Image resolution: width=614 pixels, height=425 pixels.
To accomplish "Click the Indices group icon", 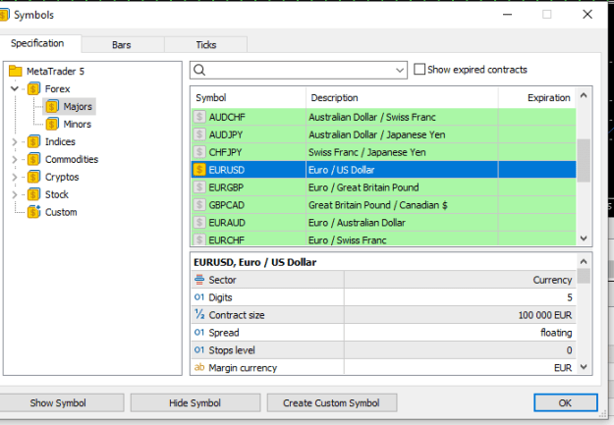I will coord(33,141).
